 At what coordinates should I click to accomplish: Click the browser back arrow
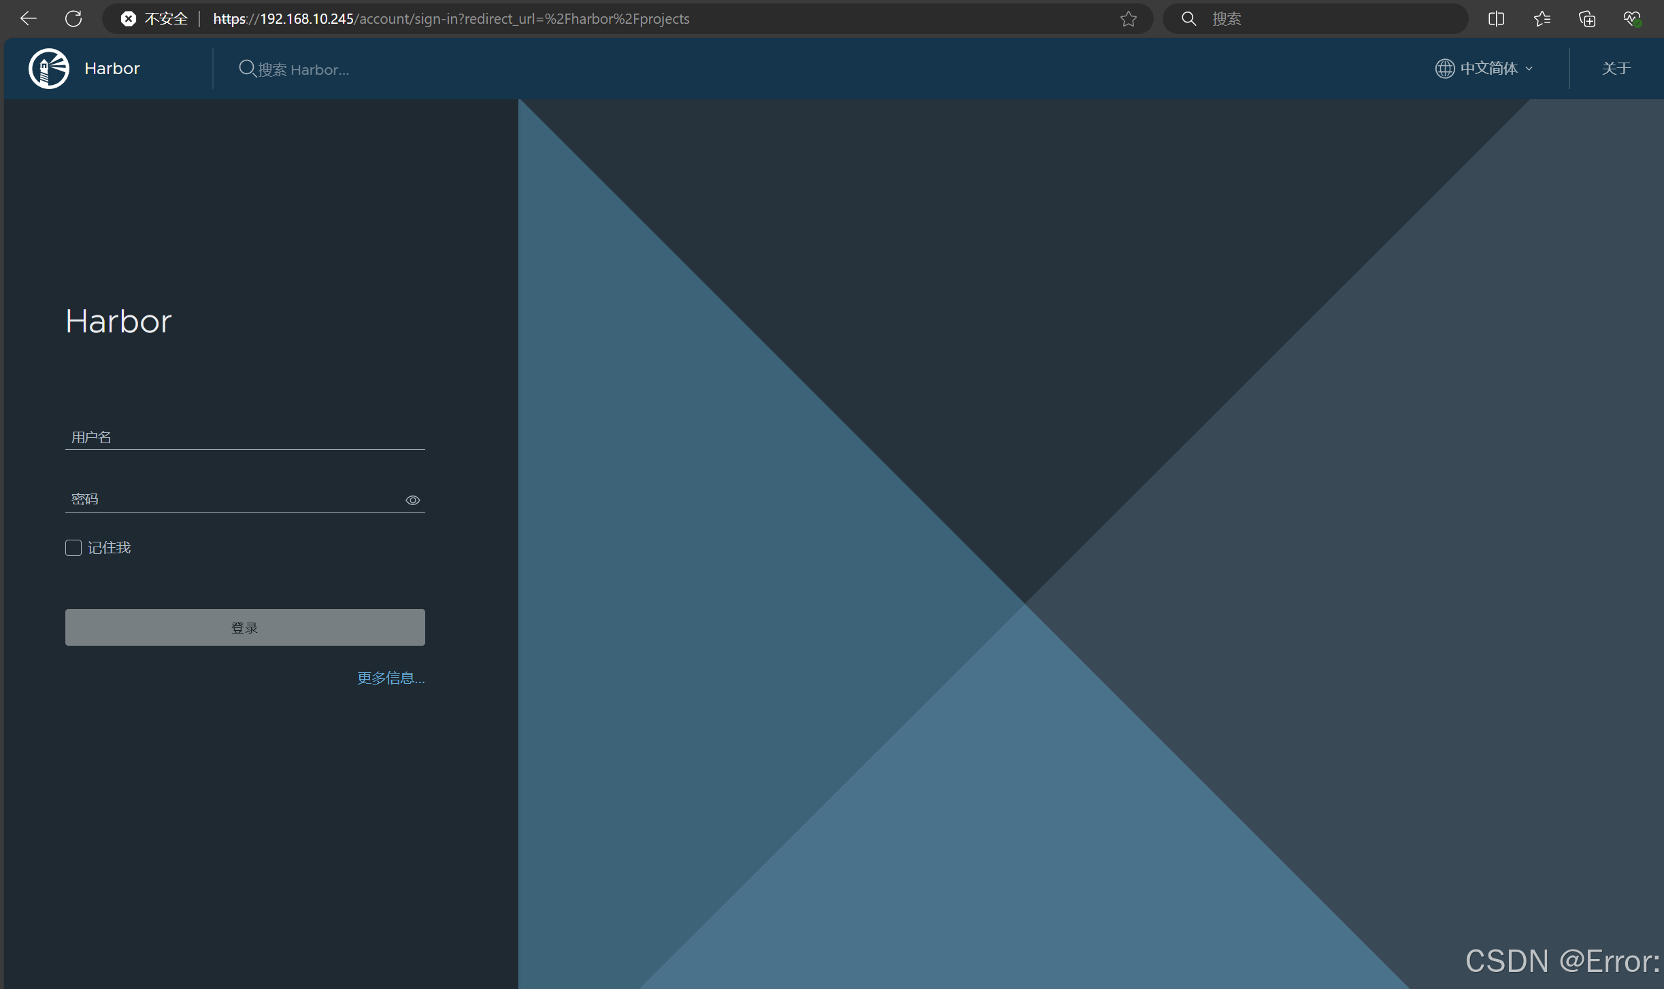coord(29,18)
